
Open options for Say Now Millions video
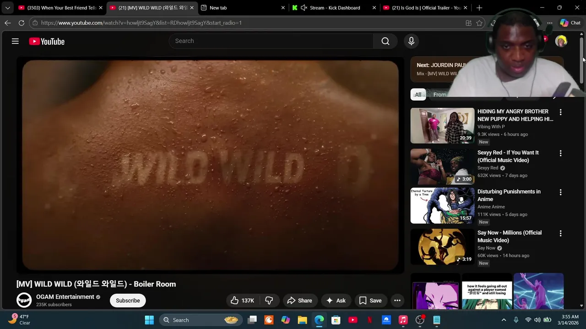pyautogui.click(x=560, y=233)
